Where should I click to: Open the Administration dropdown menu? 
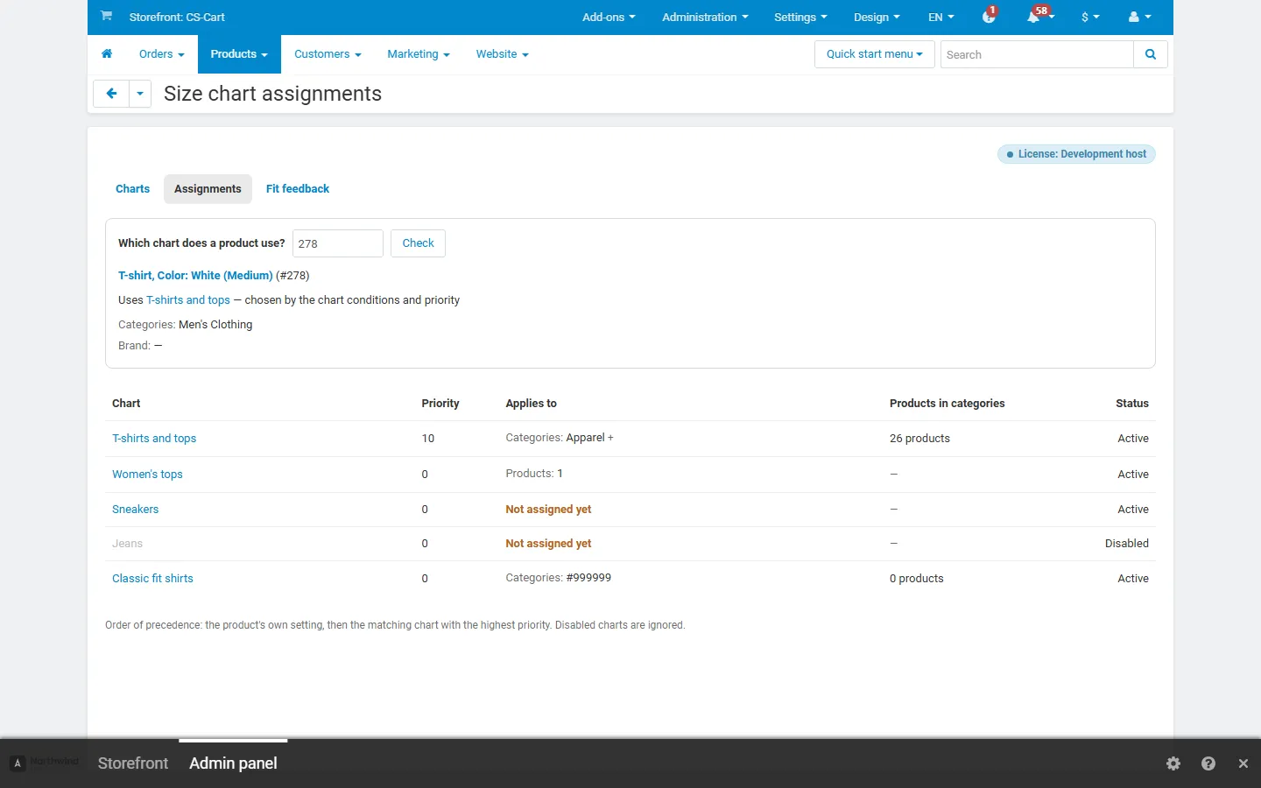[705, 17]
